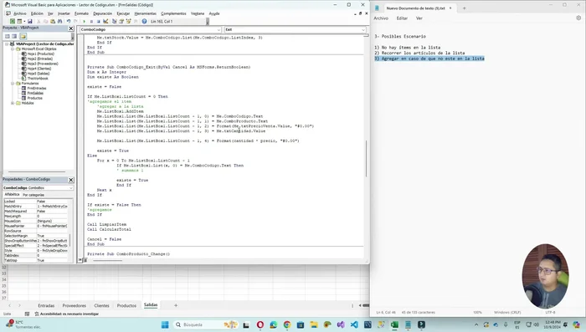Open the Depuración menu
Image resolution: width=586 pixels, height=332 pixels.
102,13
